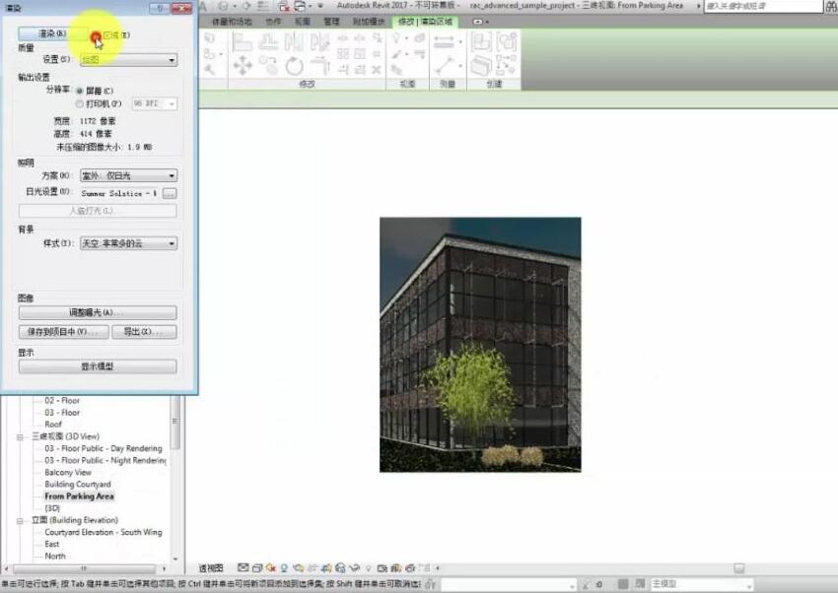This screenshot has height=593, width=838.
Task: Select the Rotate tool in the ribbon
Action: [x=294, y=67]
